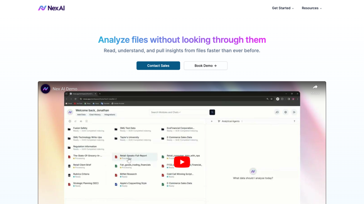
Task: Click the JO user avatar
Action: coord(277,112)
